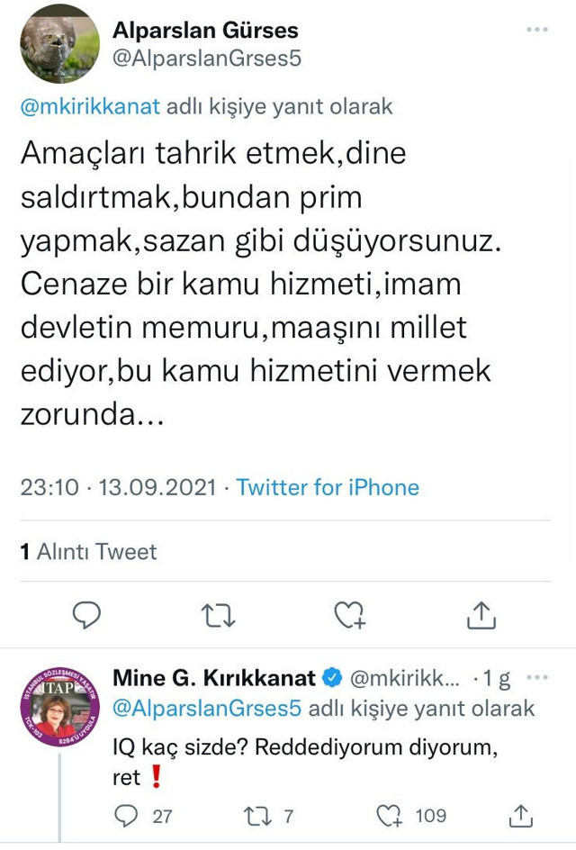Open the reply composer for Alparslan's tweet

pos(85,615)
